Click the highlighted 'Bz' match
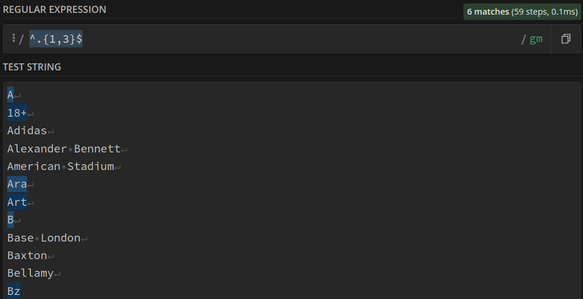The image size is (583, 299). (x=13, y=291)
